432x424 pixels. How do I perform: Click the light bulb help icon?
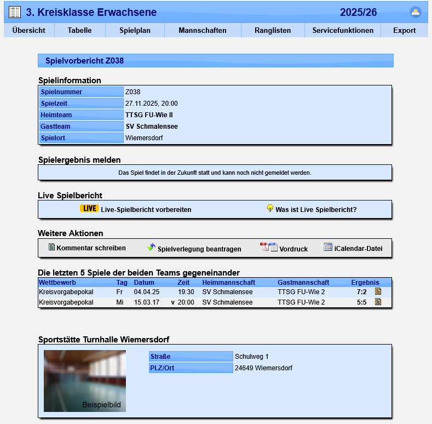[x=270, y=208]
